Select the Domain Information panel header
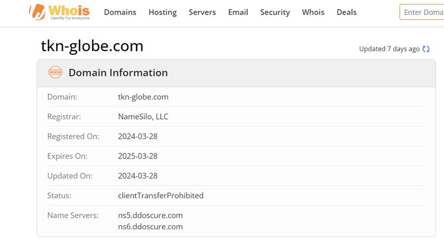The image size is (444, 241). tap(236, 73)
